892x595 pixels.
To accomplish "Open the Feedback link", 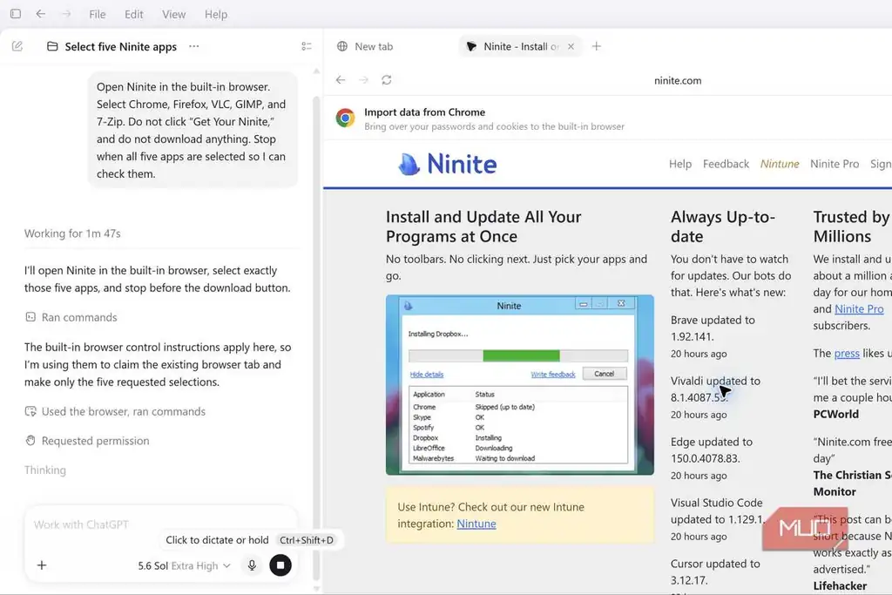I will click(726, 164).
